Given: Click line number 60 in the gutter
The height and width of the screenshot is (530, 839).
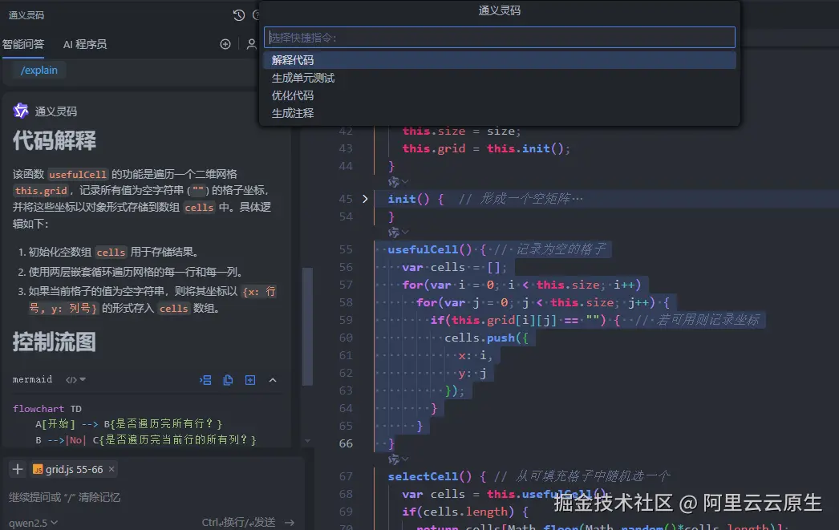Looking at the screenshot, I should [x=346, y=338].
